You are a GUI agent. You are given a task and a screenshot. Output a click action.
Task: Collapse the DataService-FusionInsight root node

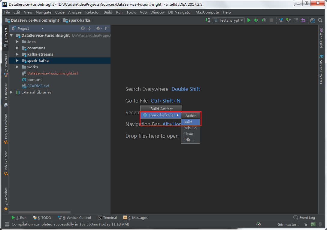pos(11,35)
